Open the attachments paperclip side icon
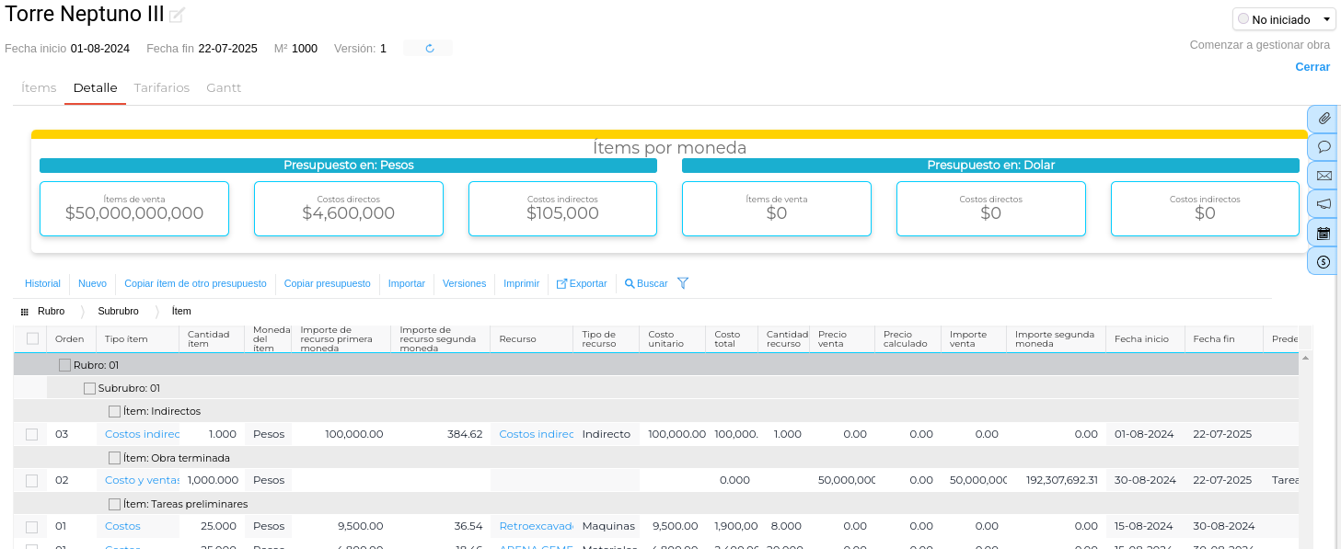This screenshot has width=1341, height=549. [1324, 119]
